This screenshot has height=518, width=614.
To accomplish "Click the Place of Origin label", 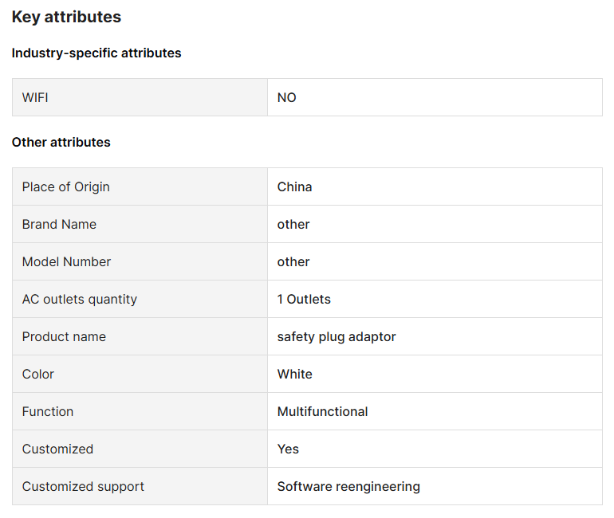I will [x=66, y=186].
